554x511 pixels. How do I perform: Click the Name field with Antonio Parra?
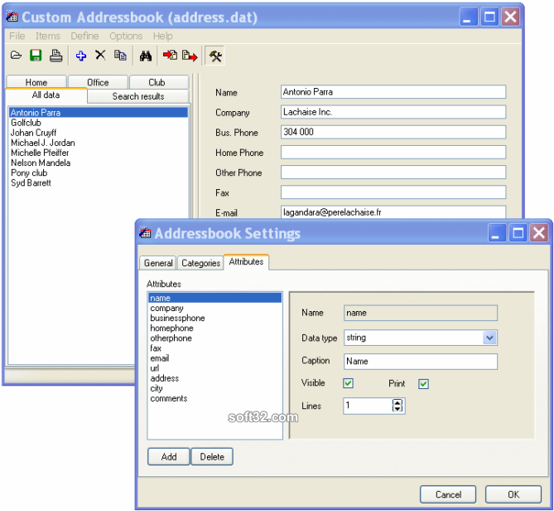pos(393,91)
